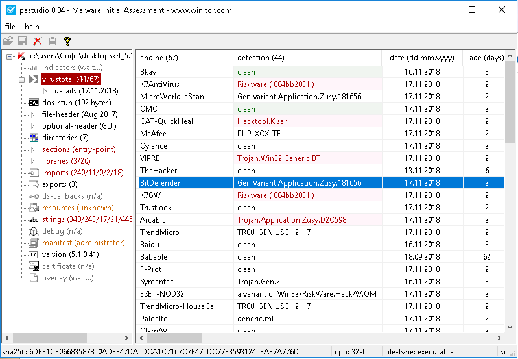Image resolution: width=518 pixels, height=359 pixels.
Task: Click the dos-stub console icon
Action: [33, 103]
